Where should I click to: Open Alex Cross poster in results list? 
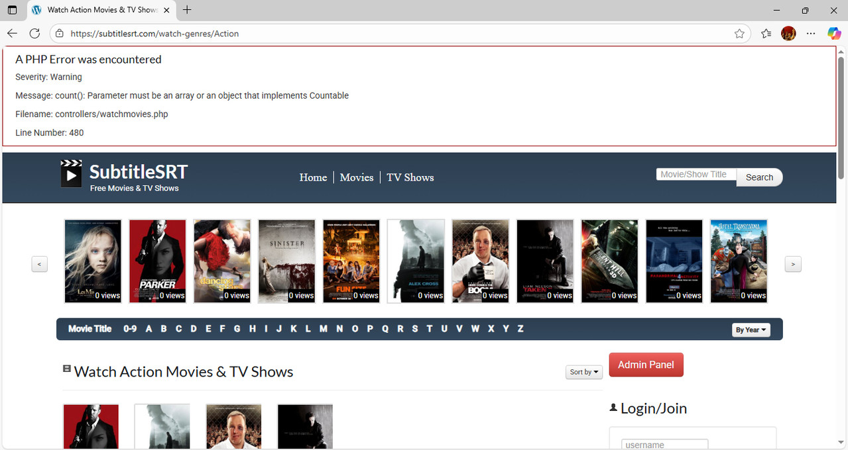coord(162,427)
